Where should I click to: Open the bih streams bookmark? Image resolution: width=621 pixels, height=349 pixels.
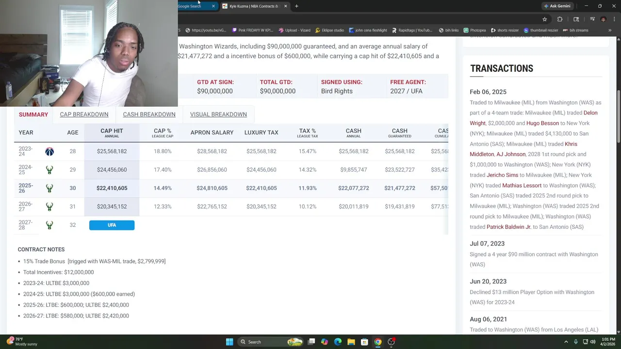tap(575, 30)
